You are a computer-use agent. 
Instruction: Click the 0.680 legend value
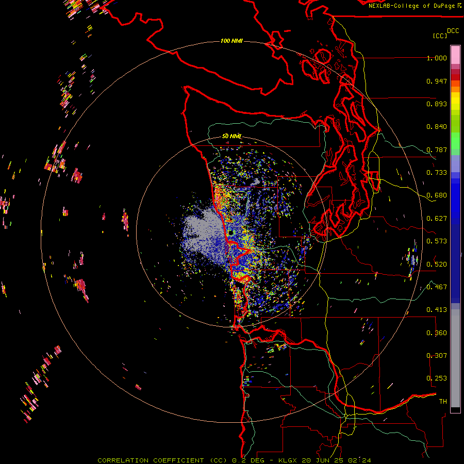pos(437,195)
